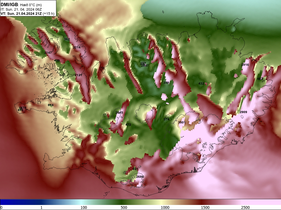Click the color scale label 1500
The height and width of the screenshot is (210, 281).
tap(205, 207)
